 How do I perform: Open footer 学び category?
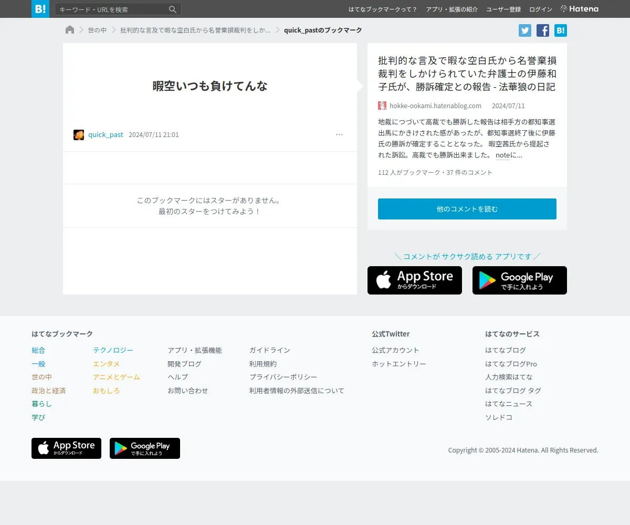pos(38,417)
